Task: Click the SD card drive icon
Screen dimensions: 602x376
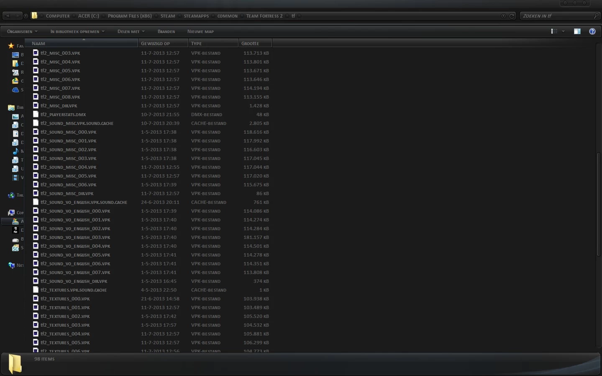Action: [x=15, y=248]
